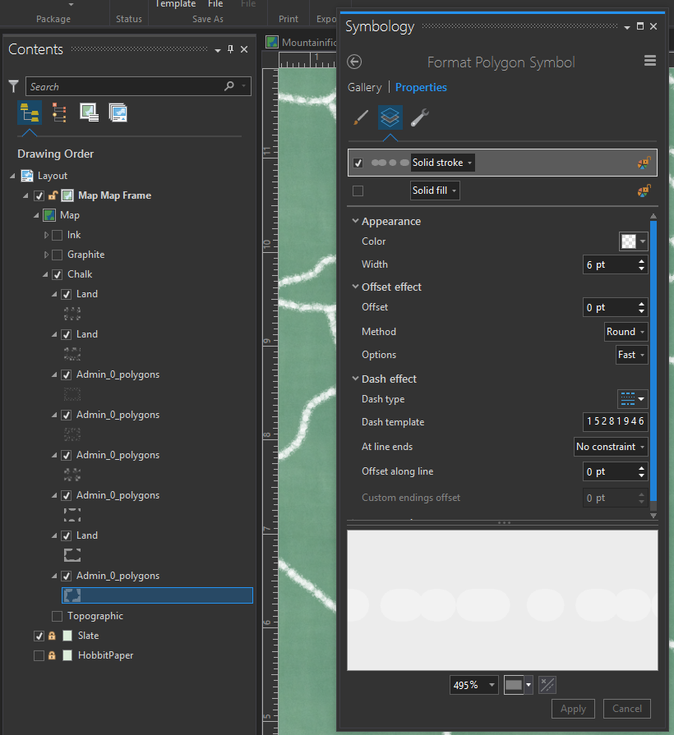674x735 pixels.
Task: Expand the Graphite layer group
Action: 46,255
